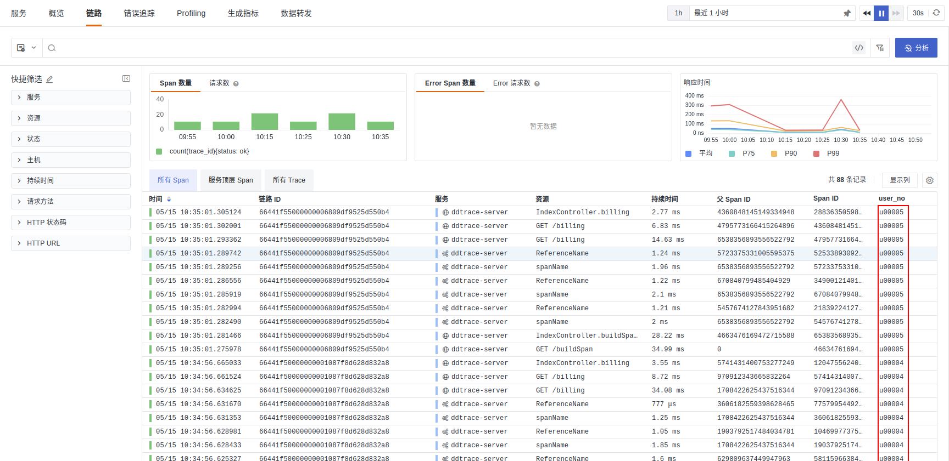This screenshot has width=949, height=461.
Task: Click the service icon on the 34.08 ms row
Action: coord(445,390)
